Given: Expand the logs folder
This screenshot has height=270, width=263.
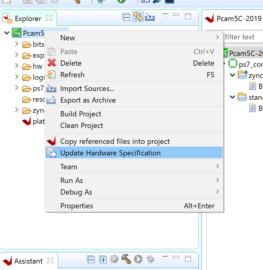Looking at the screenshot, I should pyautogui.click(x=17, y=77).
